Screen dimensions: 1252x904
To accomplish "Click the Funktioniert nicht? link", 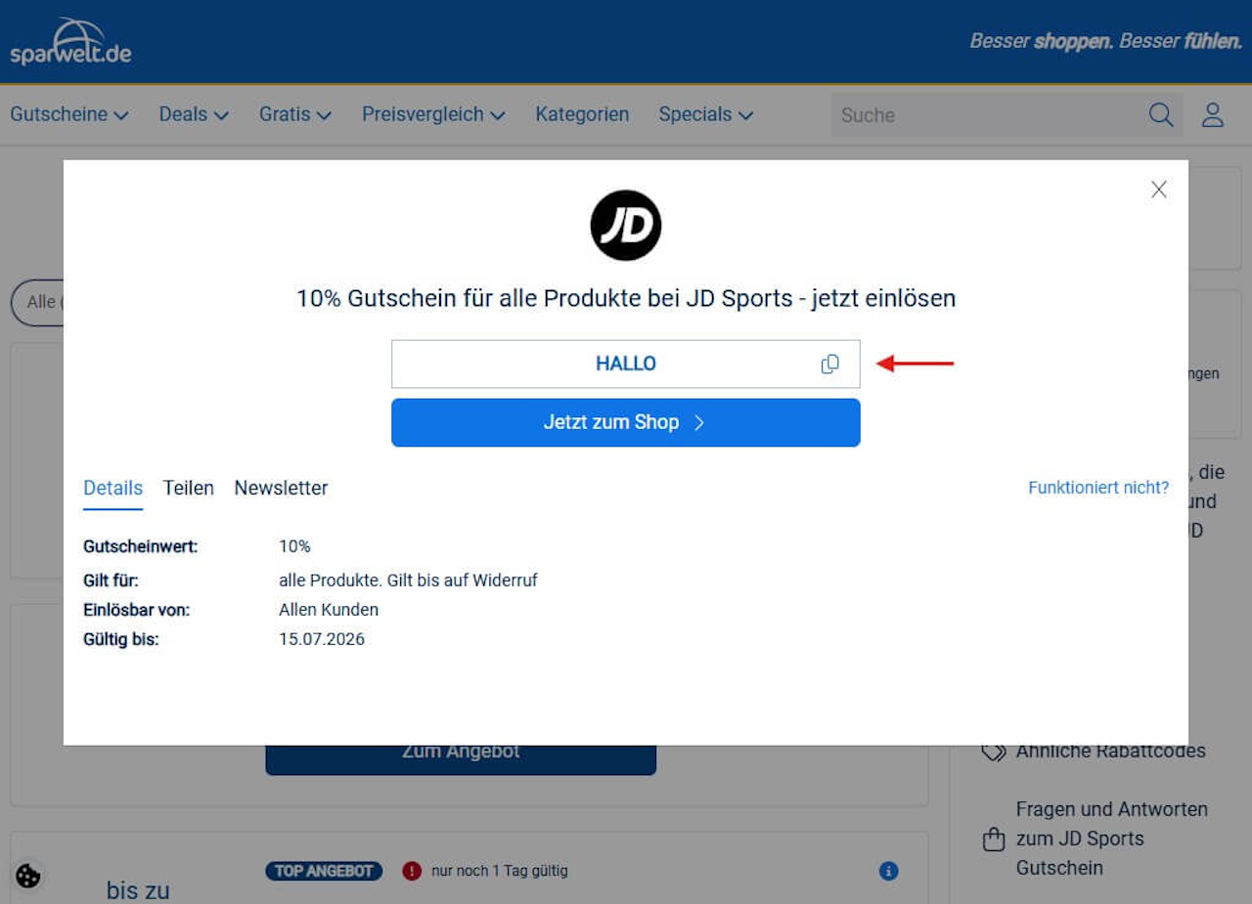I will 1098,487.
